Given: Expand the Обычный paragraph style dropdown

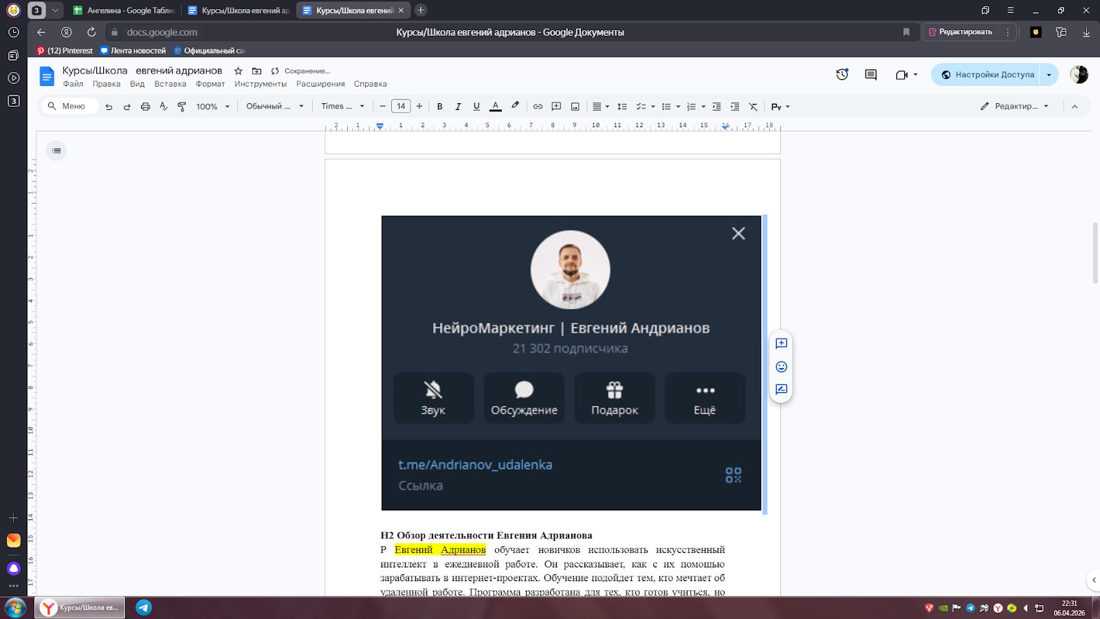Looking at the screenshot, I should [274, 107].
